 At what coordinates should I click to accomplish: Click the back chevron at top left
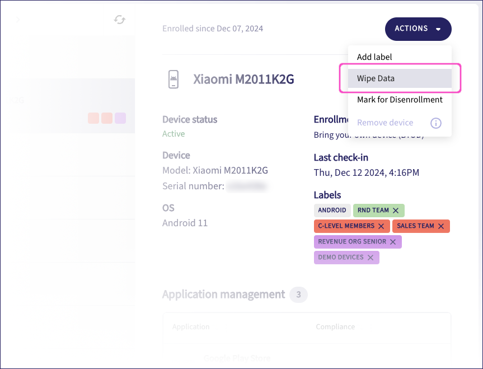click(x=17, y=20)
